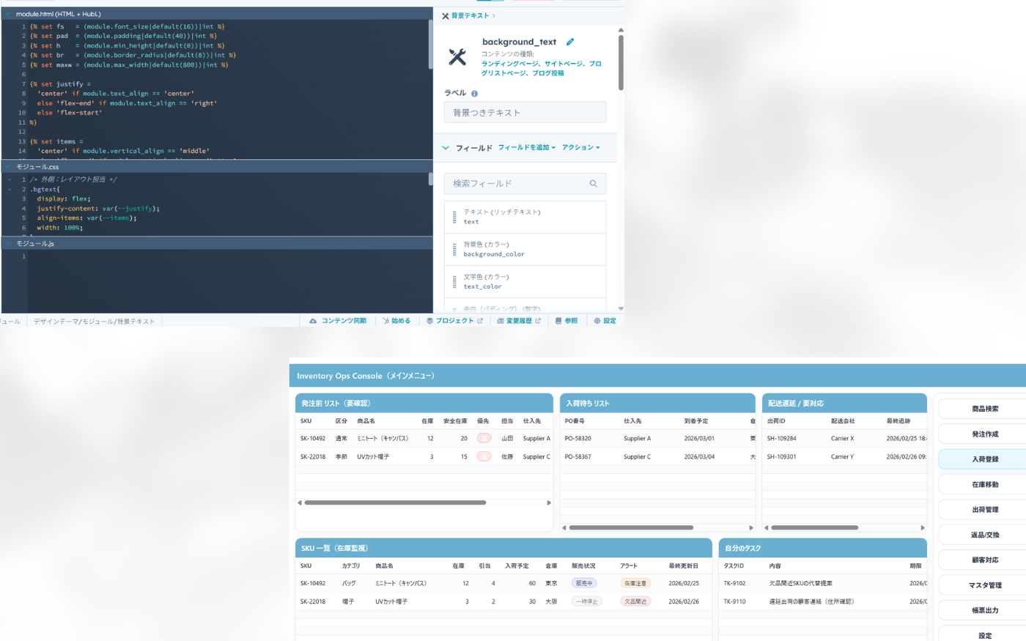
Task: Open 設定 via the gear icon
Action: [x=597, y=321]
